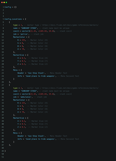Click 'Gun Shop Stash' header string on line 44
Viewport: 116px width, 161px height.
coord(36,136)
